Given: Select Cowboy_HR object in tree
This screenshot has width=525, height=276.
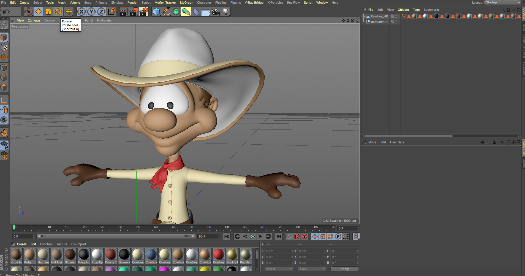Looking at the screenshot, I should tap(379, 16).
